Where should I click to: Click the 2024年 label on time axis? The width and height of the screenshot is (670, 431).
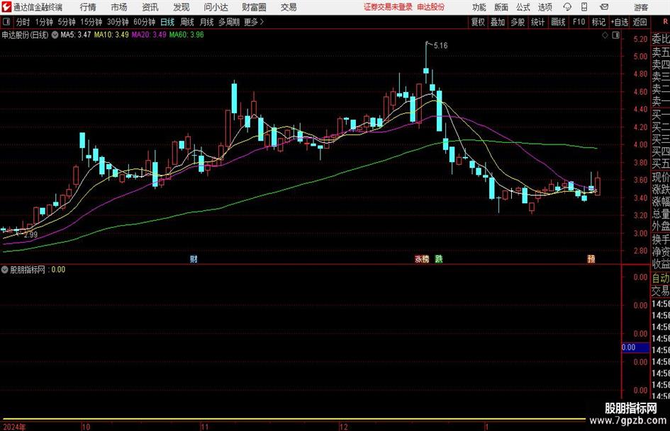pyautogui.click(x=14, y=427)
